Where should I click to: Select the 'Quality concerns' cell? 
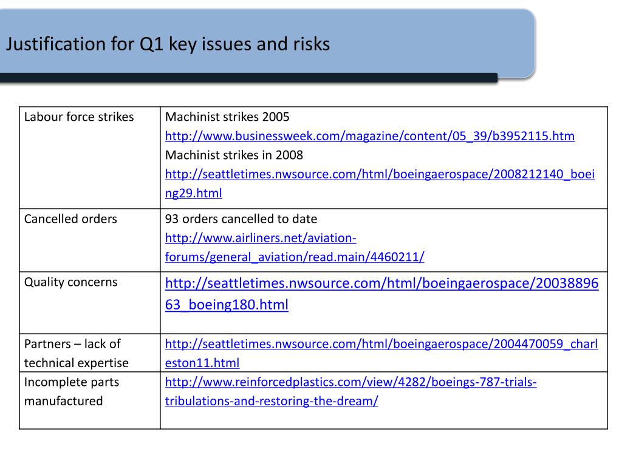coord(90,302)
